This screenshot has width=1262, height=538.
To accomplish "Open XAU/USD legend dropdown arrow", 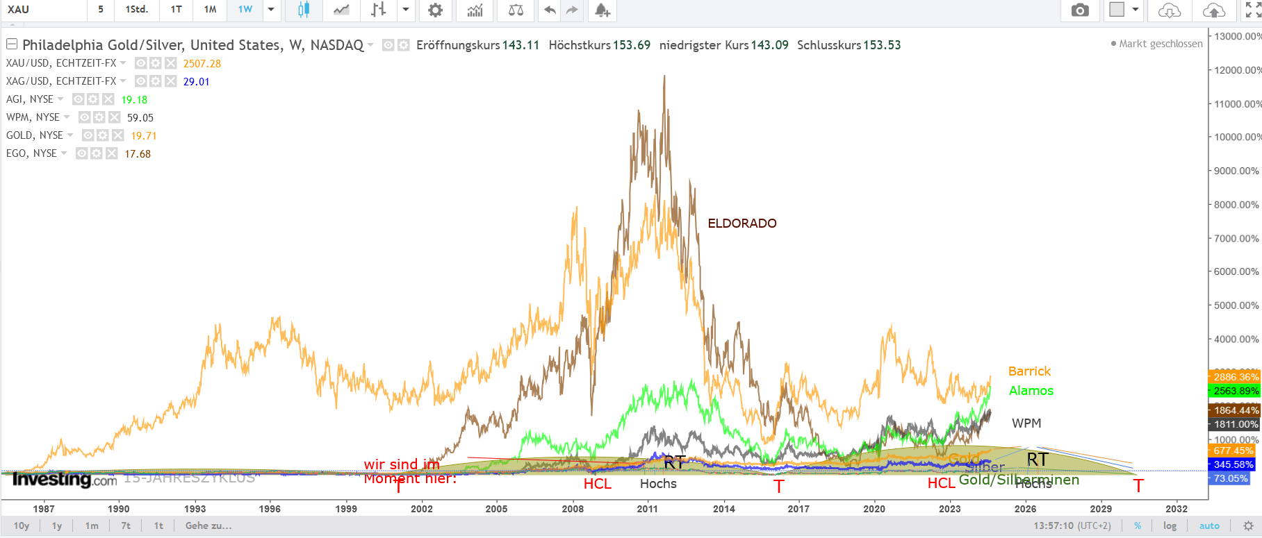I will click(123, 63).
